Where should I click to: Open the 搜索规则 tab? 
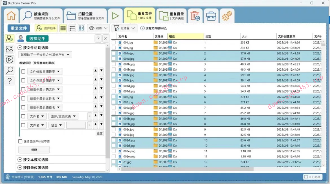pyautogui.click(x=41, y=16)
